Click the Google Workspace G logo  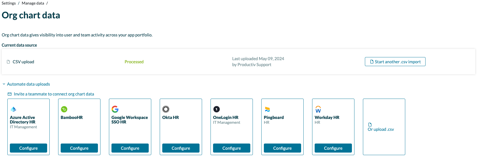tap(115, 109)
